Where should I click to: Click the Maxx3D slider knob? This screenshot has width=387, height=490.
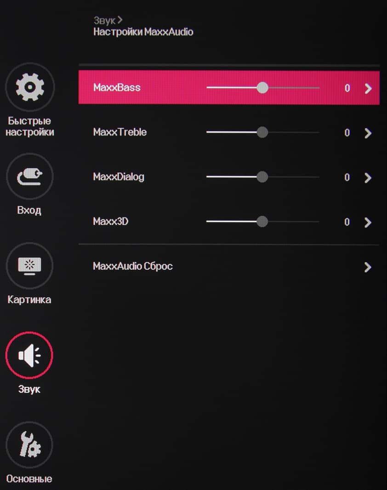tap(262, 222)
